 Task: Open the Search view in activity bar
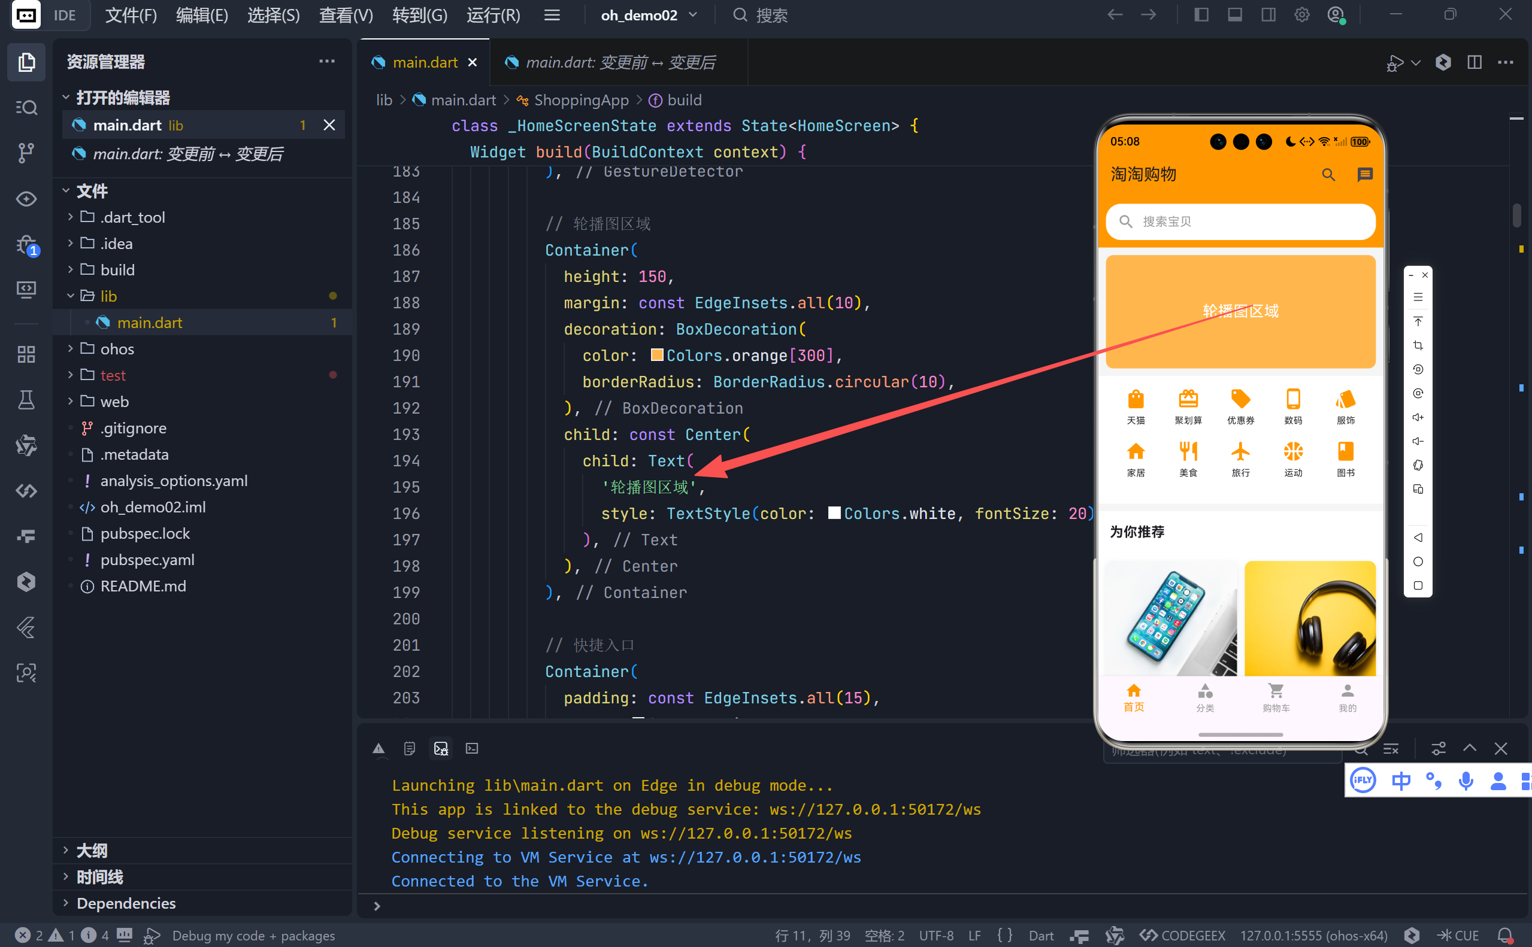coord(26,108)
